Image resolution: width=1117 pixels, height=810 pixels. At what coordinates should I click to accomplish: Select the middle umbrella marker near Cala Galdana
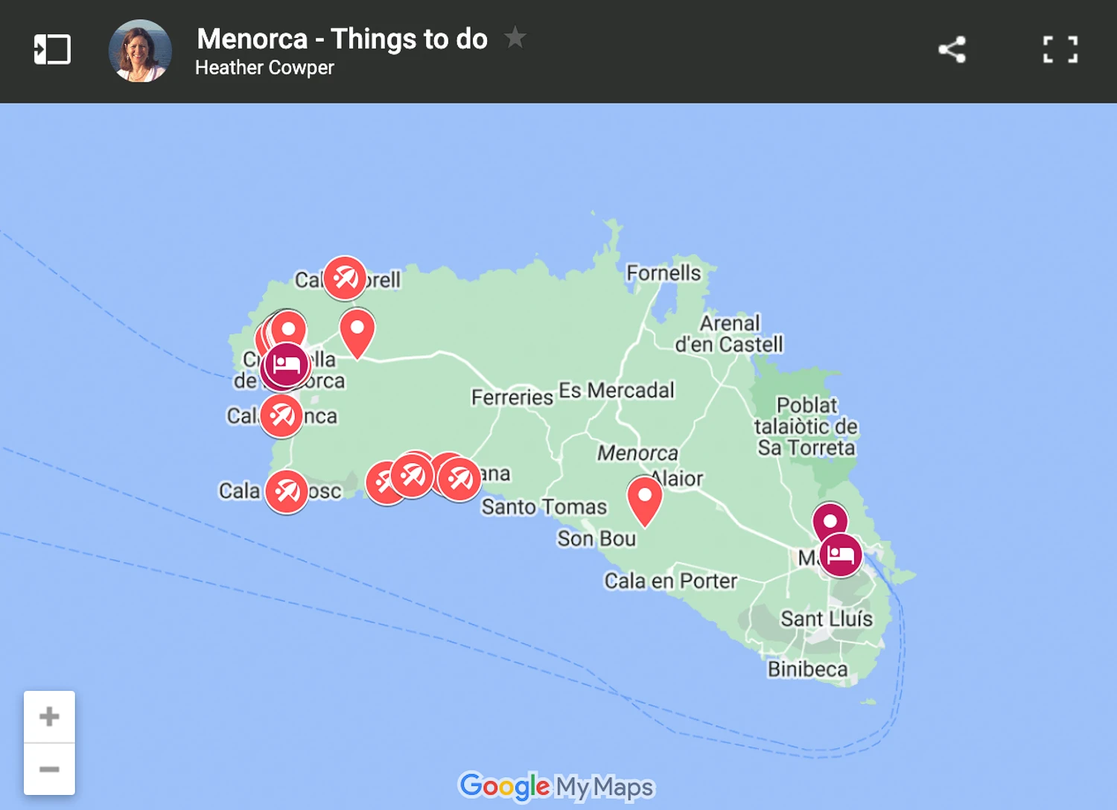414,475
